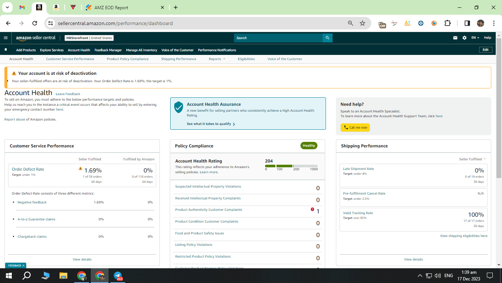Open the Chrome extensions puzzle icon
502x283 pixels.
point(447,23)
